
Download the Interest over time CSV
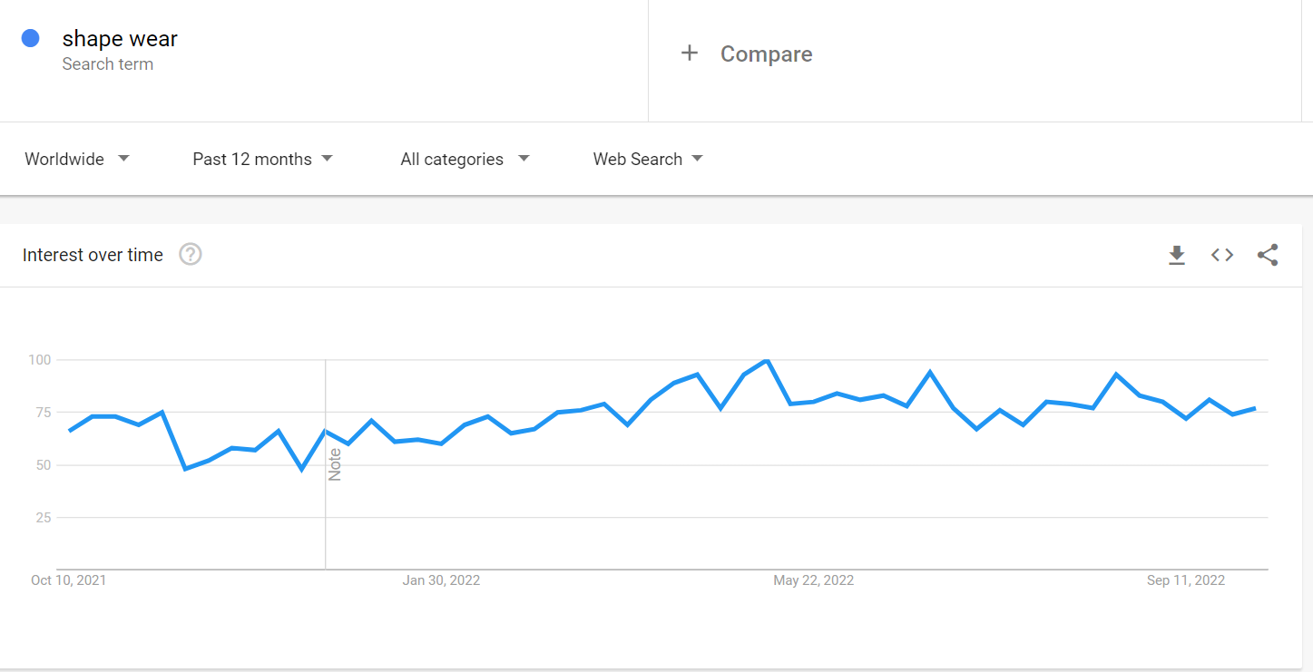(x=1176, y=255)
